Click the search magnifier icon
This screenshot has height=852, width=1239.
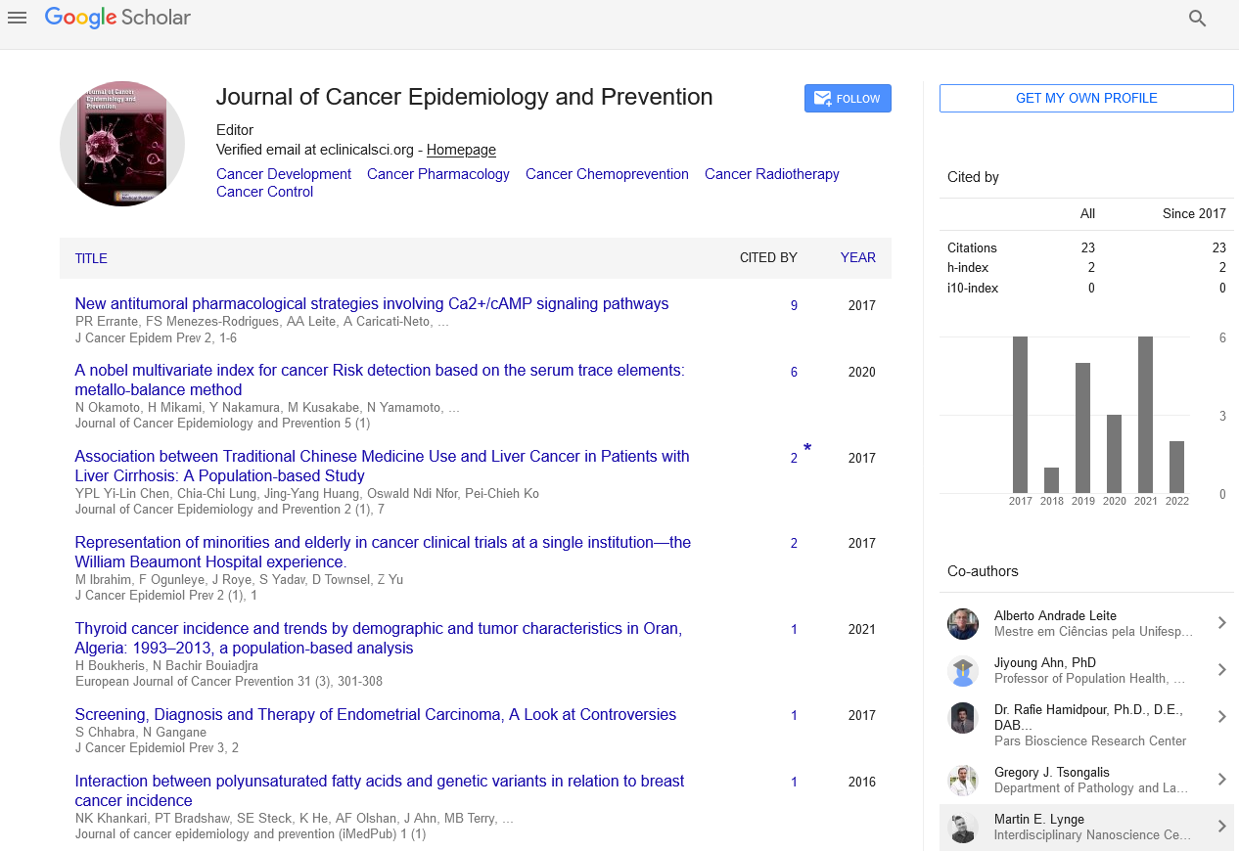coord(1197,19)
